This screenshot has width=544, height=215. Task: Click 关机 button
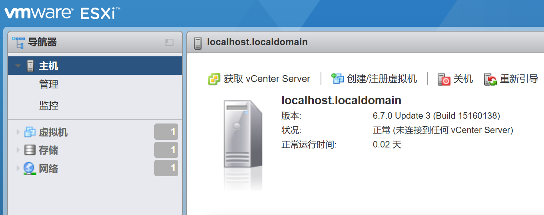[x=455, y=79]
